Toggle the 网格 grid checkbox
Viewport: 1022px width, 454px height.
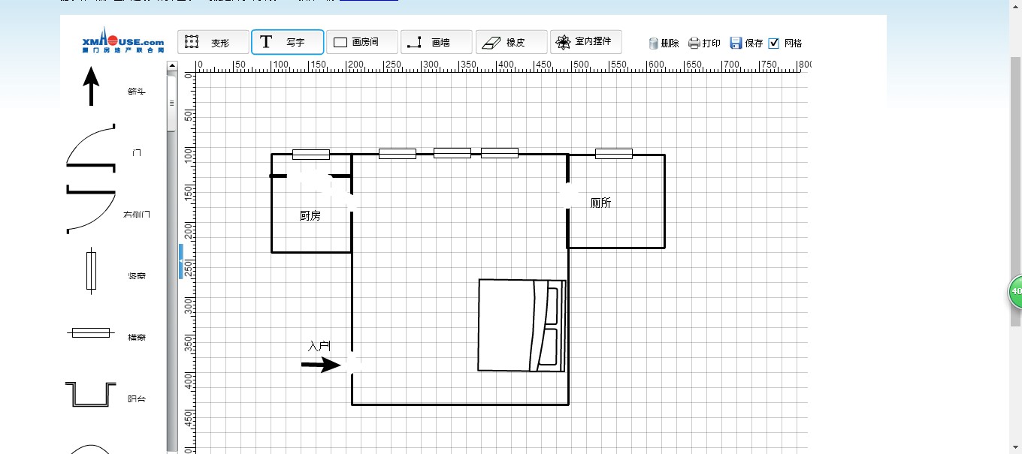774,43
